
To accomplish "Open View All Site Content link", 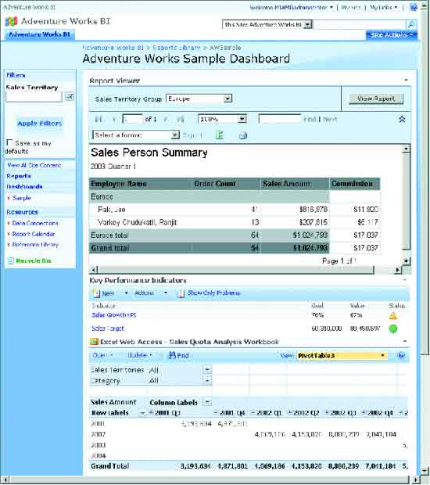I will [34, 165].
